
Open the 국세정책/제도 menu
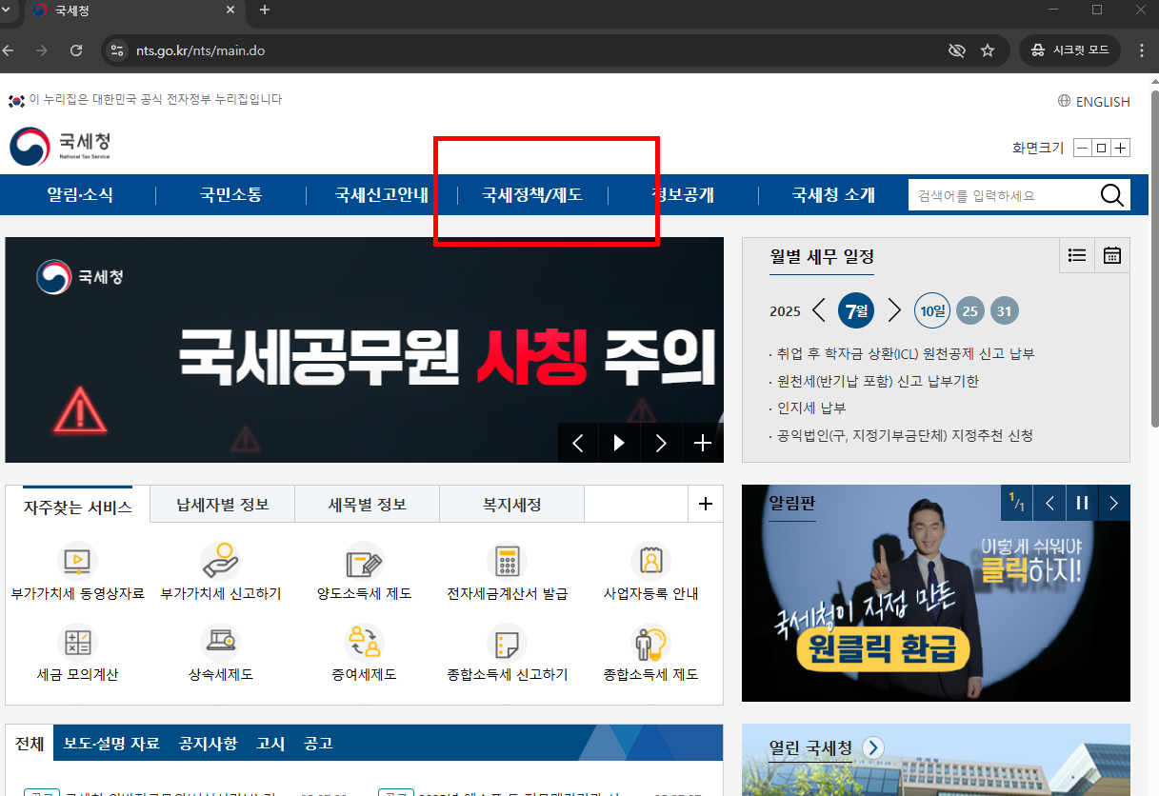pyautogui.click(x=530, y=194)
